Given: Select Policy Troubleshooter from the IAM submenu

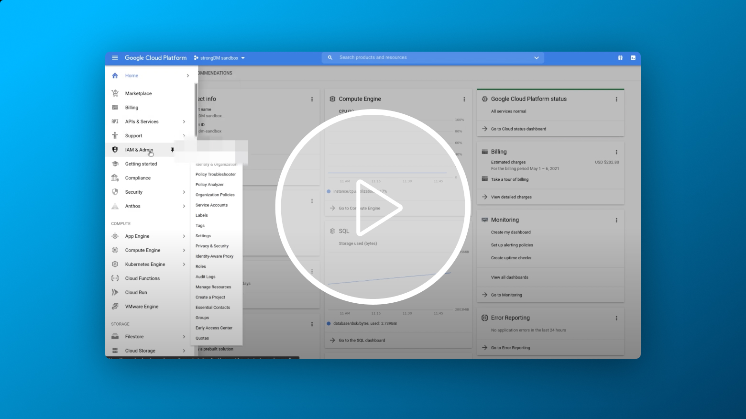Looking at the screenshot, I should click(216, 175).
